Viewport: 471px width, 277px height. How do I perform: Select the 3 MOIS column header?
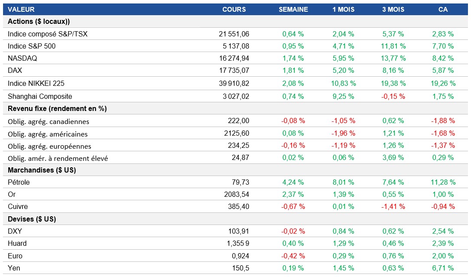click(x=393, y=9)
